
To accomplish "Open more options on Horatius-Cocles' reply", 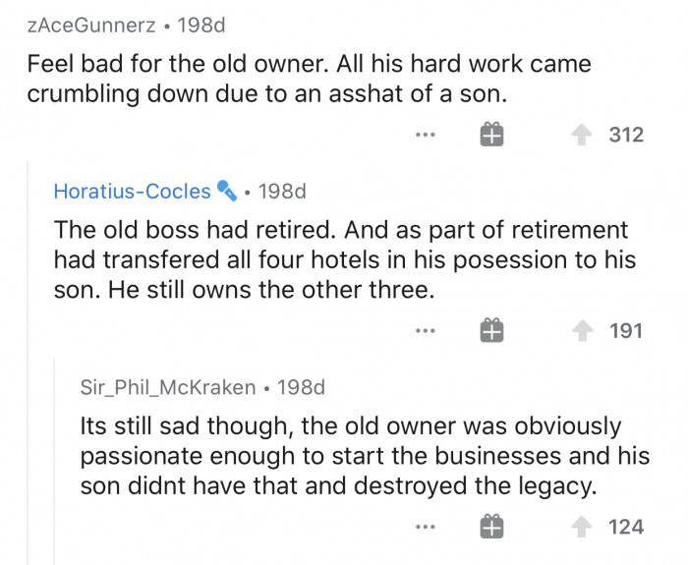I will (x=426, y=331).
